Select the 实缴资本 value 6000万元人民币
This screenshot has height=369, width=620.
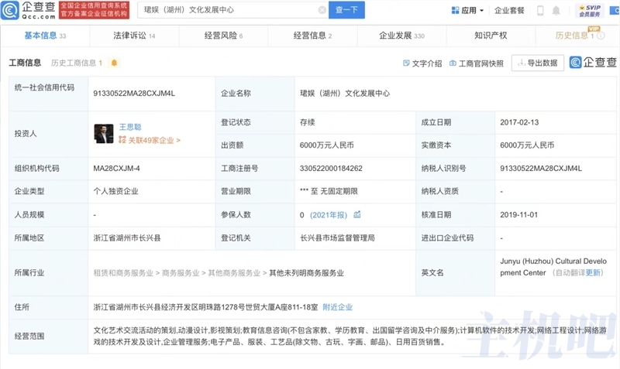pyautogui.click(x=527, y=145)
